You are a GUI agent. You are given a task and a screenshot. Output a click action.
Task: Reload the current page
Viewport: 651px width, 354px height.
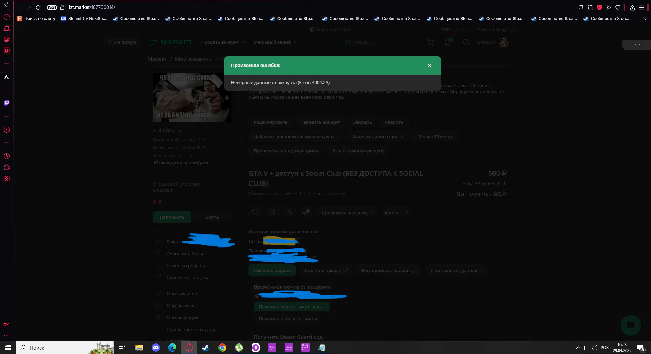click(38, 7)
